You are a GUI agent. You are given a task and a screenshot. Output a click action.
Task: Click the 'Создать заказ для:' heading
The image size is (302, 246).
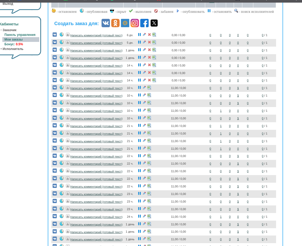click(x=76, y=24)
